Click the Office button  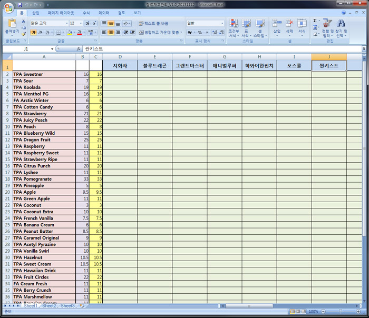pos(9,8)
